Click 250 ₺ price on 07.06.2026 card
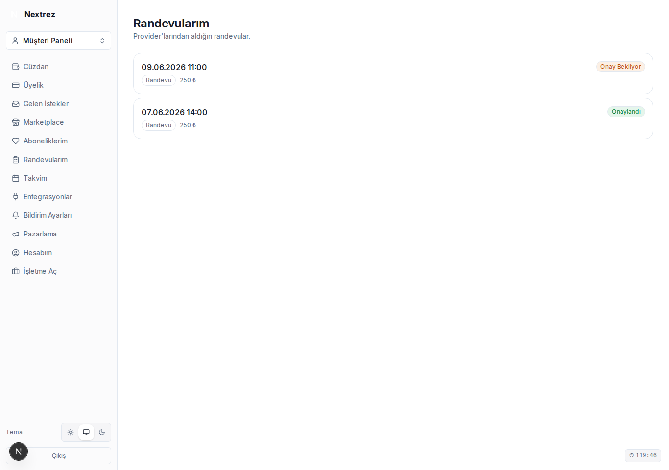Viewport: 669px width, 470px height. click(x=188, y=125)
